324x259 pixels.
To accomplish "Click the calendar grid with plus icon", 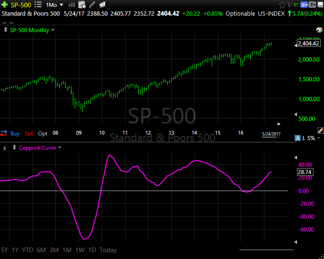I will click(x=82, y=5).
